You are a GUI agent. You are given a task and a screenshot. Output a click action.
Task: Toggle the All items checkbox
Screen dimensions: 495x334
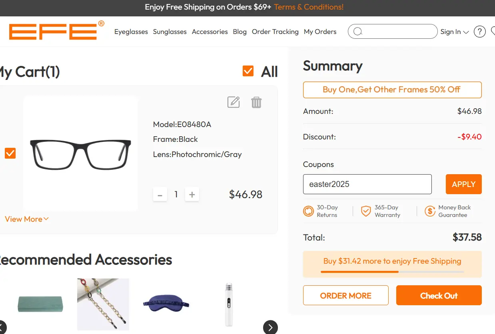248,71
